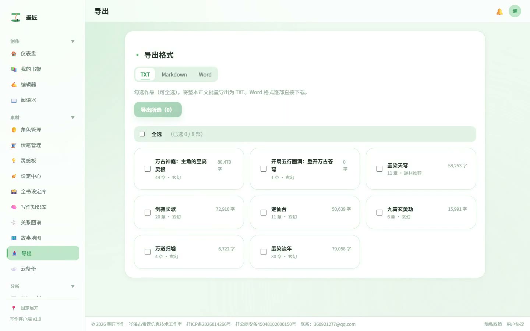This screenshot has width=530, height=331.
Task: Click the 仪表盘 house icon
Action: coord(14,54)
